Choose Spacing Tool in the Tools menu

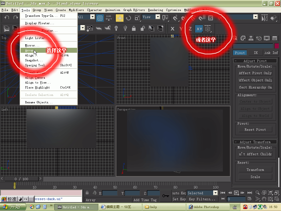[x=49, y=65]
